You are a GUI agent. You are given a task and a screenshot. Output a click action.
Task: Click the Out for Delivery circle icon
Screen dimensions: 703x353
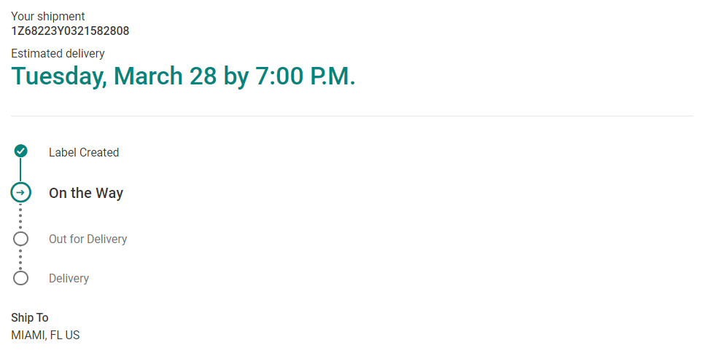click(21, 239)
